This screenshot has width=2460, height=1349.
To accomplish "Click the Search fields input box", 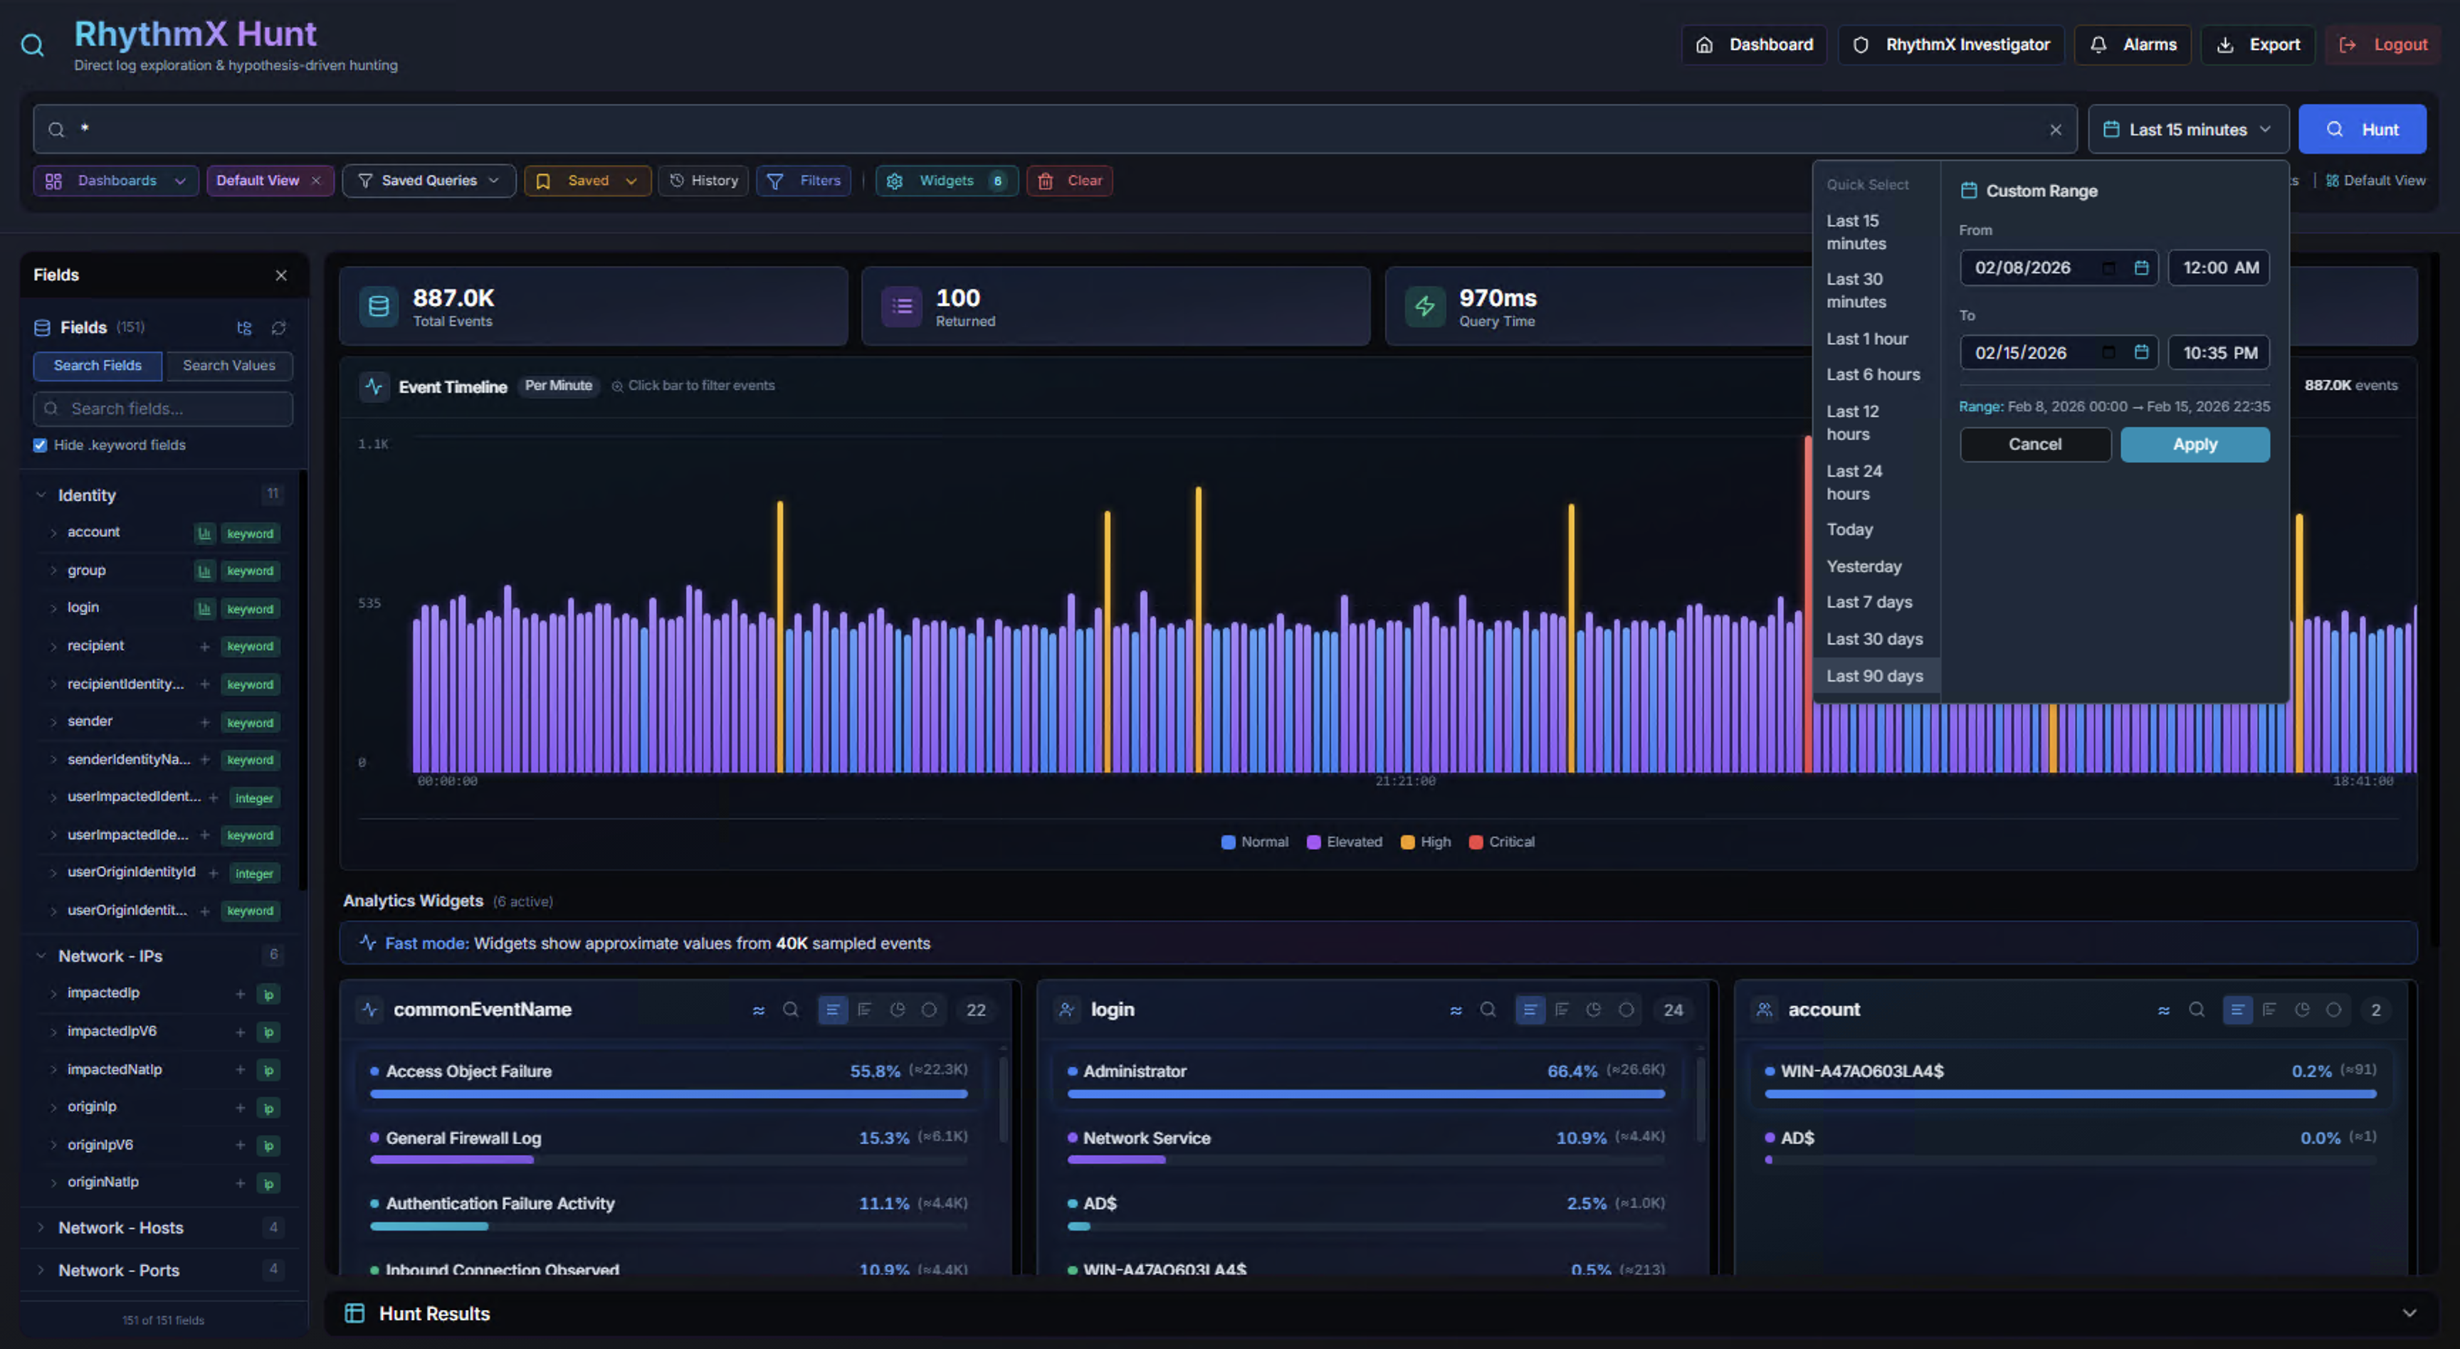I will [163, 408].
